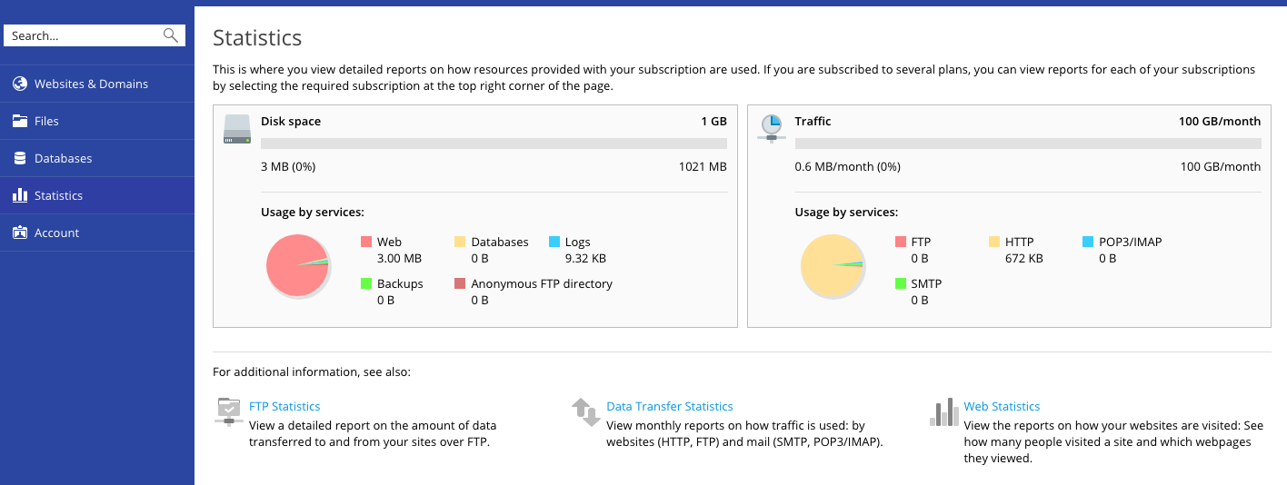
Task: Open the Data Transfer Statistics link
Action: point(670,406)
